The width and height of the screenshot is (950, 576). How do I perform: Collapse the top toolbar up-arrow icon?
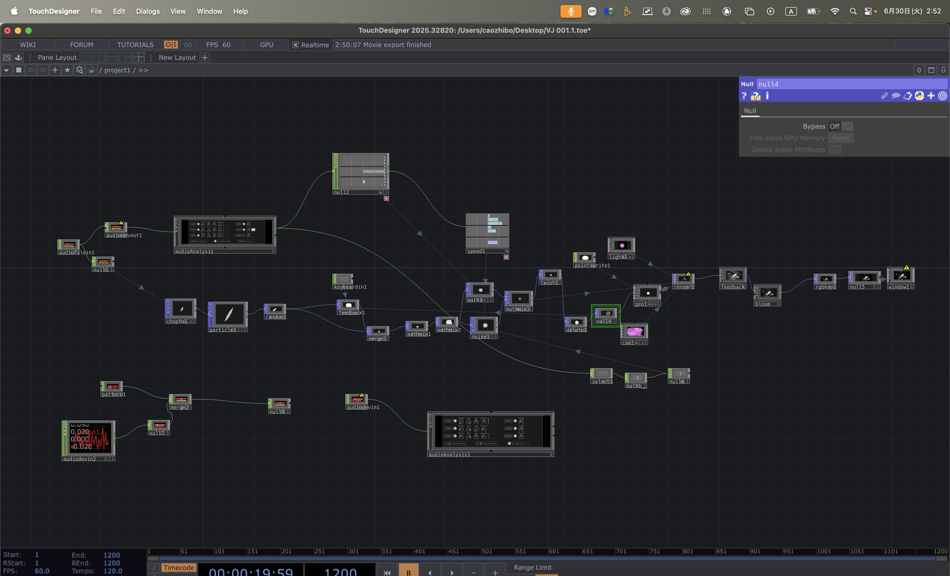point(7,58)
